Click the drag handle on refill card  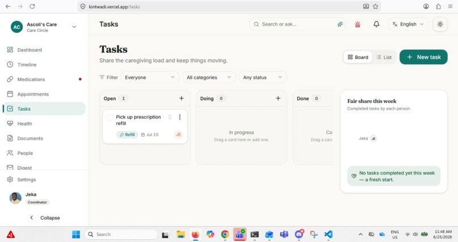point(170,117)
